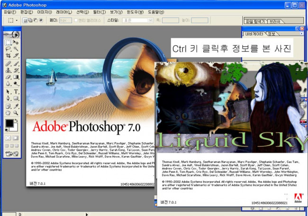Select the Magic Wand tool

click(17, 49)
